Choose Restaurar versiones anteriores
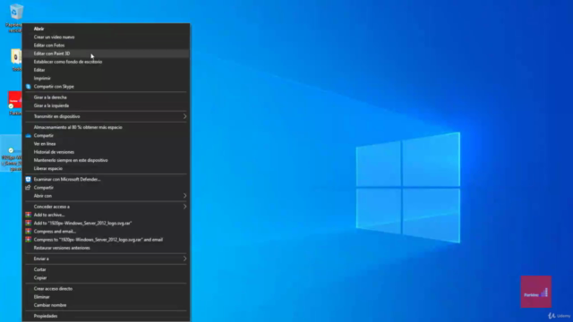573x322 pixels. pyautogui.click(x=106, y=248)
